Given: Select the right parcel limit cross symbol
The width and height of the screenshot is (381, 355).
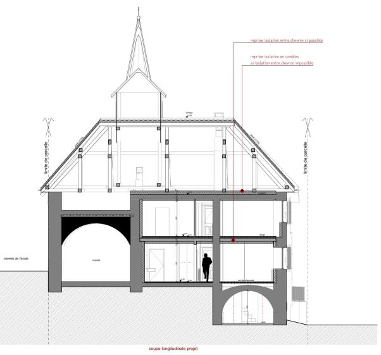Looking at the screenshot, I should (308, 127).
